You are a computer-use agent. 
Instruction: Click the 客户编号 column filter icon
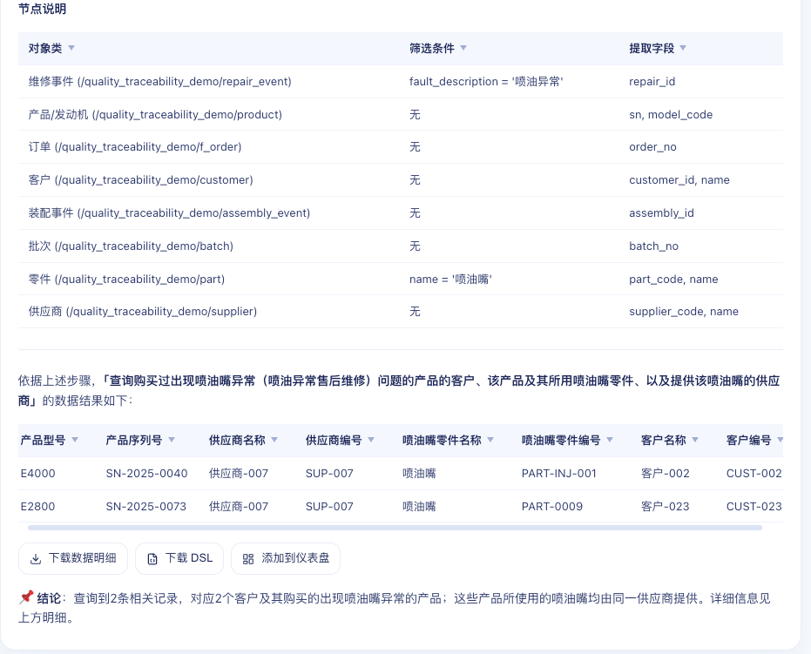click(780, 440)
